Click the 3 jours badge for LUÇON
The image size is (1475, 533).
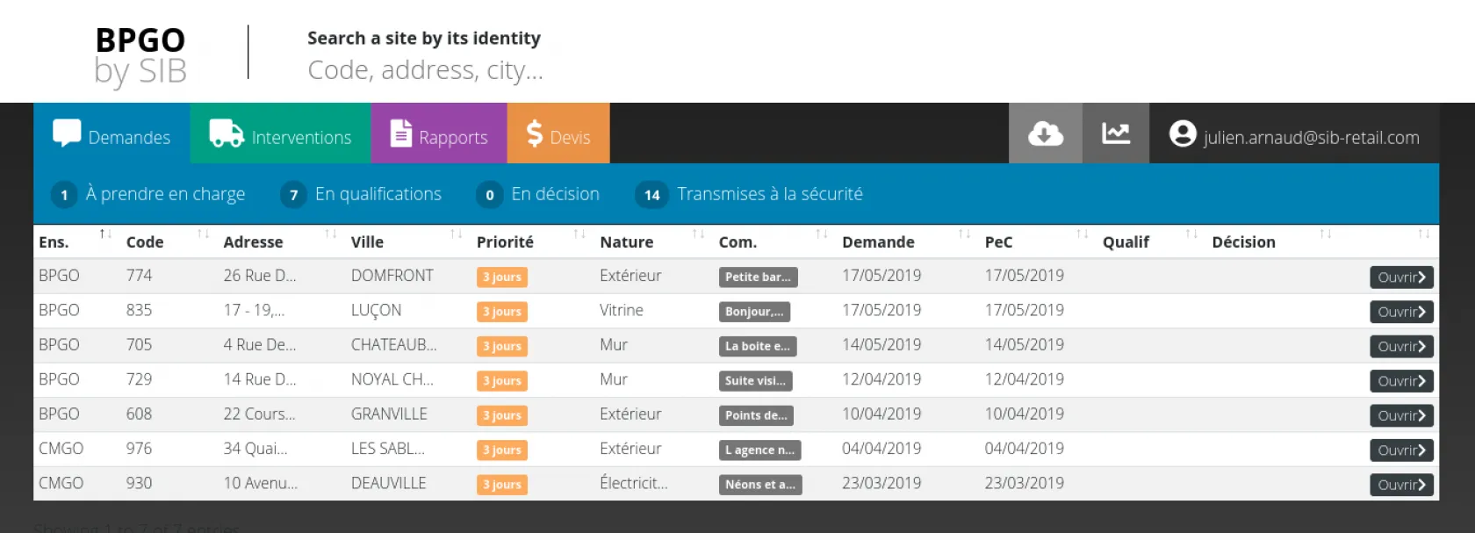click(502, 312)
